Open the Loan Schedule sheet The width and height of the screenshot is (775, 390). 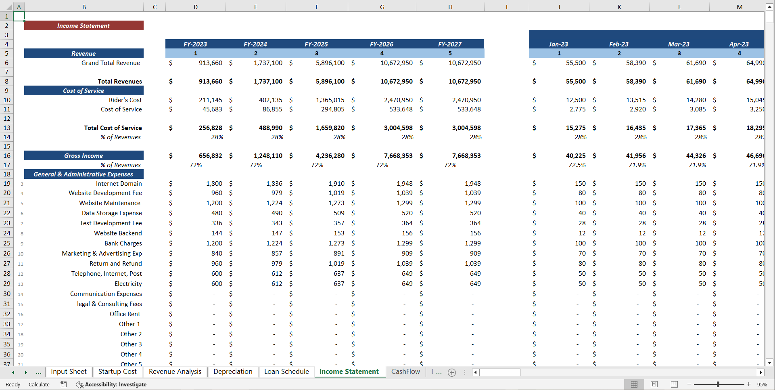[286, 371]
